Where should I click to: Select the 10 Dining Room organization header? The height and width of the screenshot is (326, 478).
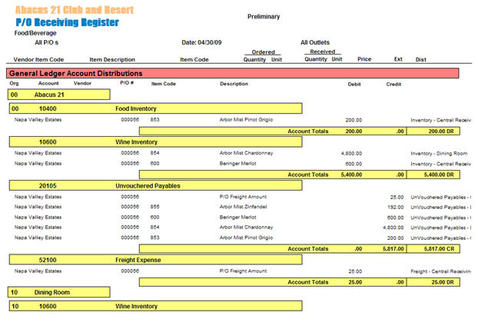(x=60, y=293)
